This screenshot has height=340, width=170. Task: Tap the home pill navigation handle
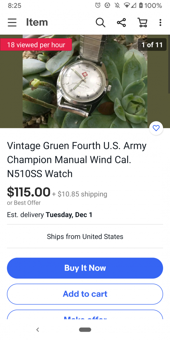[x=85, y=330]
